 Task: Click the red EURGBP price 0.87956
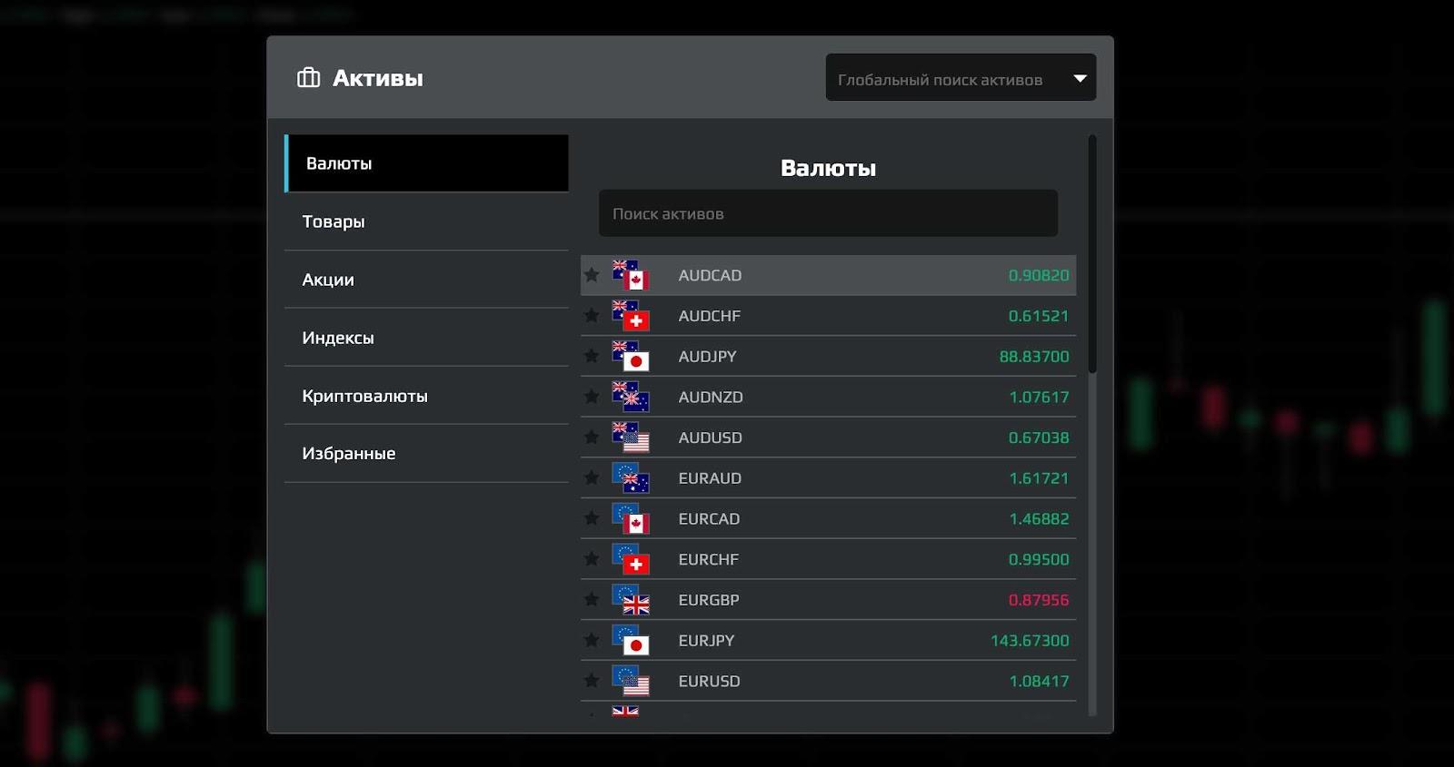(1039, 600)
